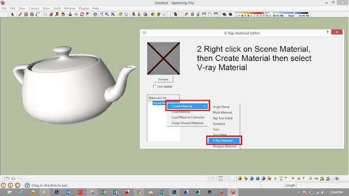Switch to Top view
The height and width of the screenshot is (196, 349).
pos(192,15)
